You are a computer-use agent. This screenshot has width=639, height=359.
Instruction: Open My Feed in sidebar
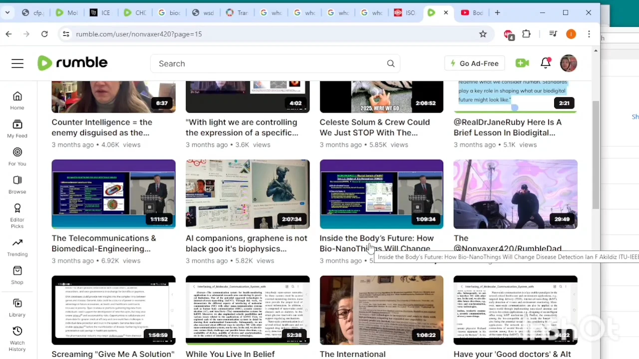click(17, 128)
